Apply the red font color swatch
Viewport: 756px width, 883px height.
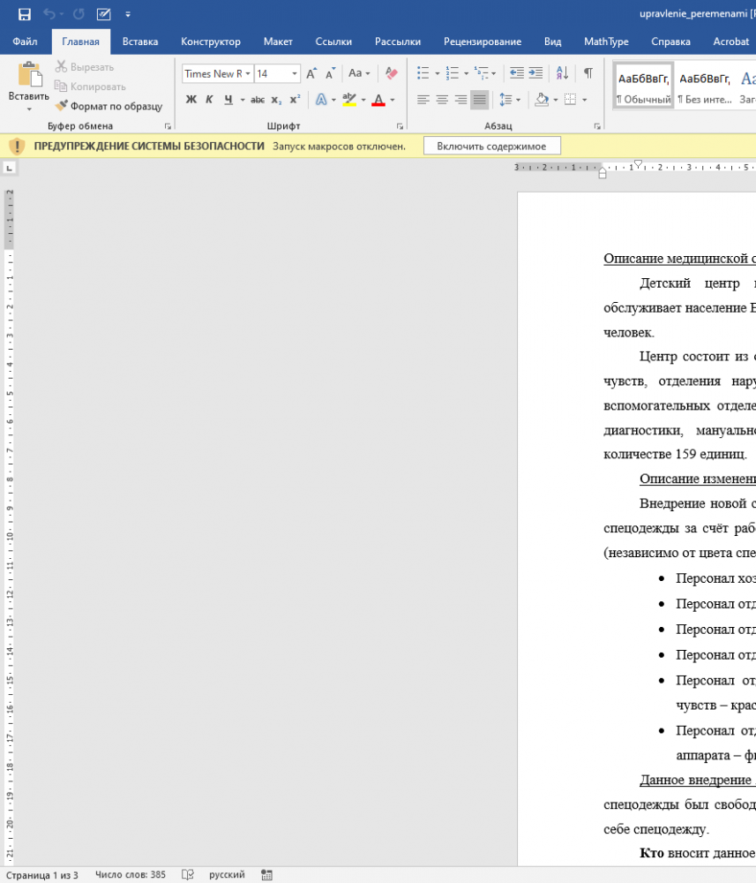tap(378, 101)
